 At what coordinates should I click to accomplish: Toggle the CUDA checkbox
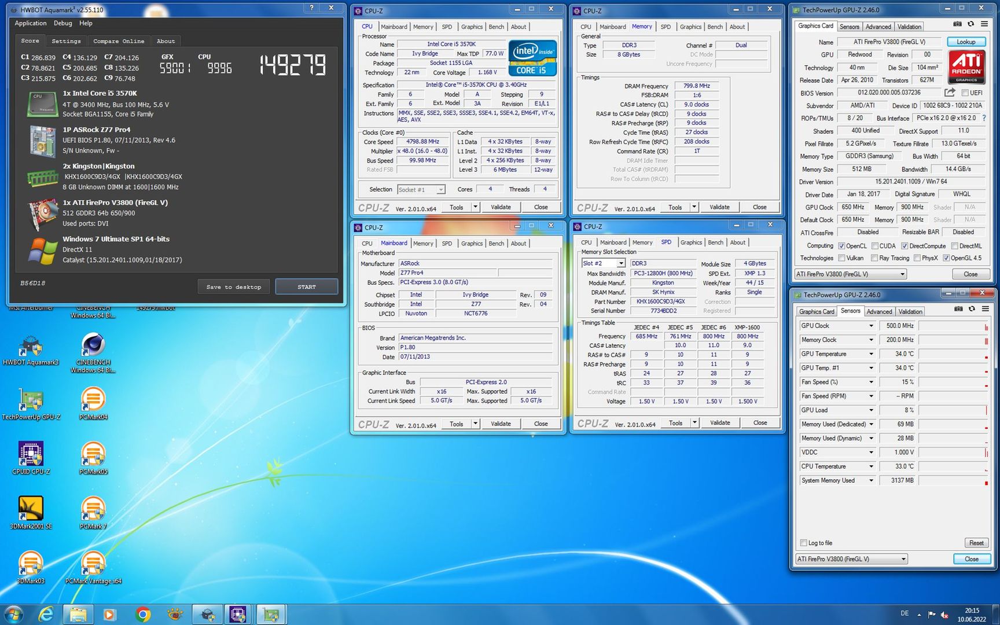coord(875,246)
